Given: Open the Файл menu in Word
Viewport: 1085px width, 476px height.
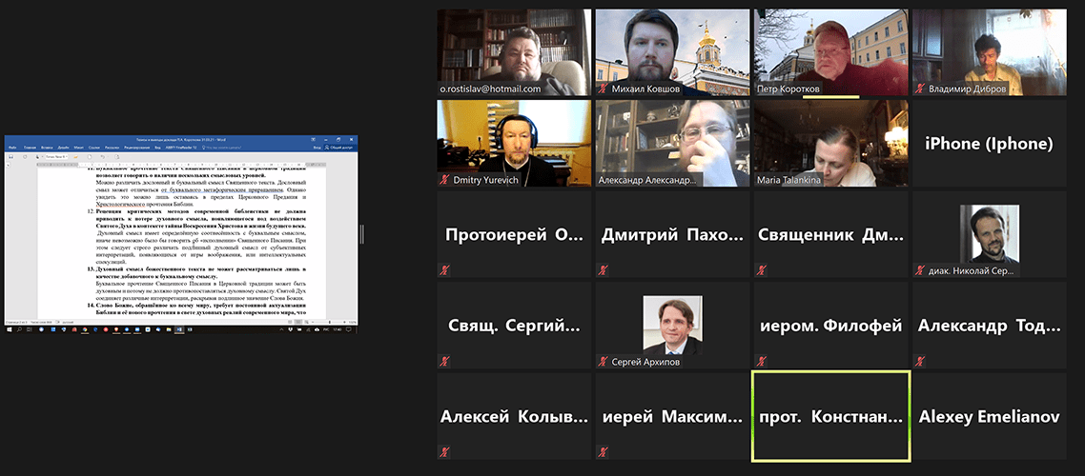Looking at the screenshot, I should (x=11, y=148).
